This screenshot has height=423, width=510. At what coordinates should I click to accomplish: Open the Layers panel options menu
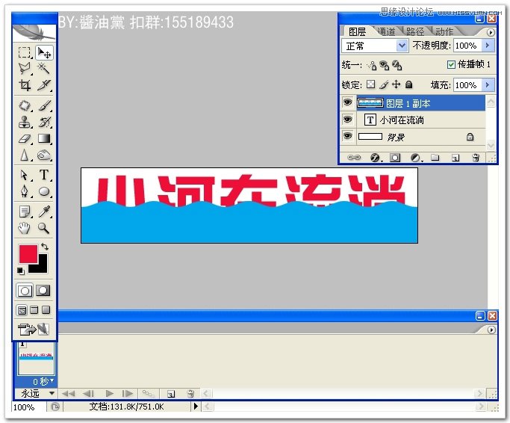pyautogui.click(x=491, y=32)
